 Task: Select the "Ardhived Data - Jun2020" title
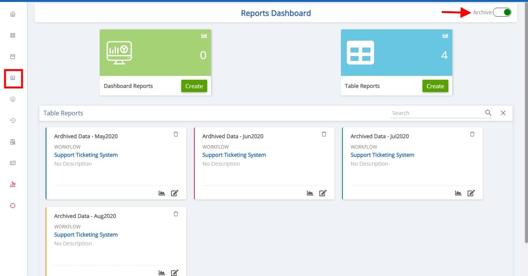pyautogui.click(x=233, y=136)
